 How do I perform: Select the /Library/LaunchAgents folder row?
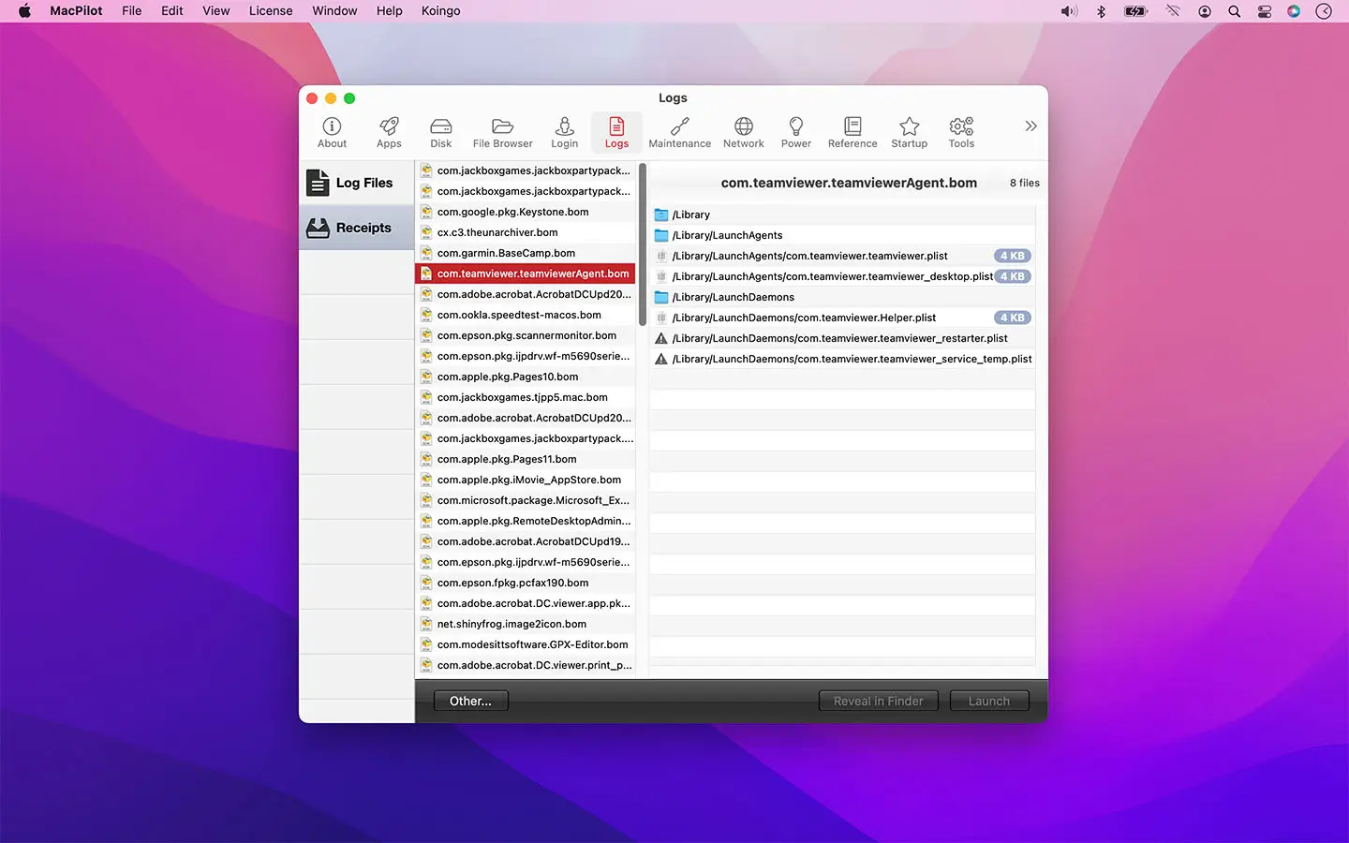[x=842, y=235]
